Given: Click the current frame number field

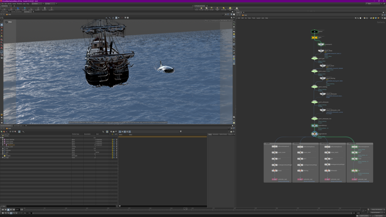Looking at the screenshot, I should point(17,210).
